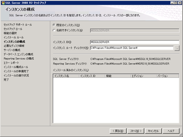The height and width of the screenshot is (137, 183).
Task: Select 機能の選択 step in sidebar
Action: (x=10, y=33)
